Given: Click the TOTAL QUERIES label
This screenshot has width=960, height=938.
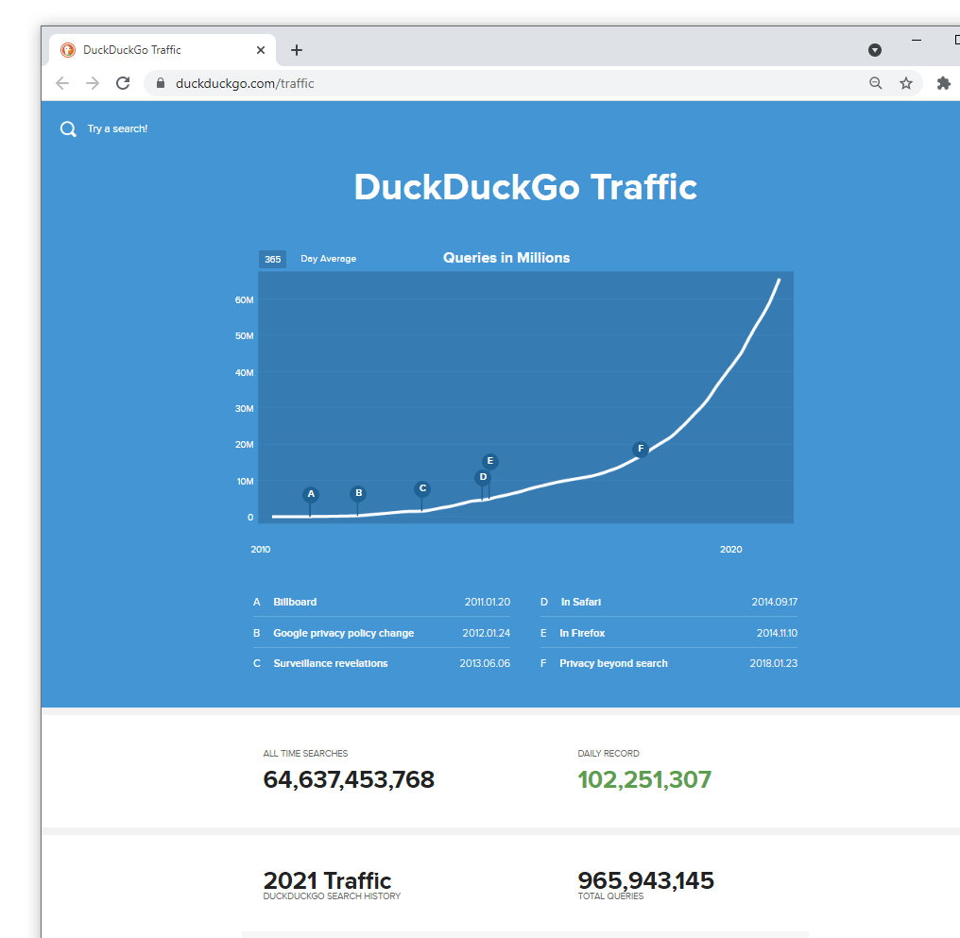Looking at the screenshot, I should pyautogui.click(x=610, y=896).
